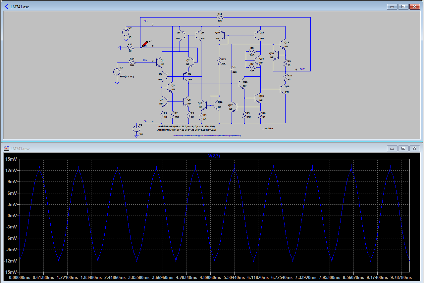The image size is (424, 283).
Task: Select the V3 sine voltage source symbol
Action: pos(117,72)
